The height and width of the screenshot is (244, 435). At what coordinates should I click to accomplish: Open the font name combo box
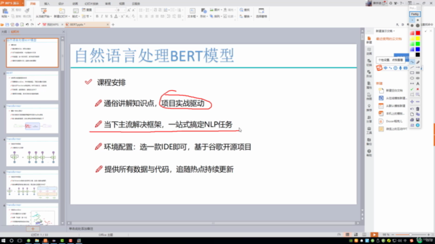click(105, 10)
